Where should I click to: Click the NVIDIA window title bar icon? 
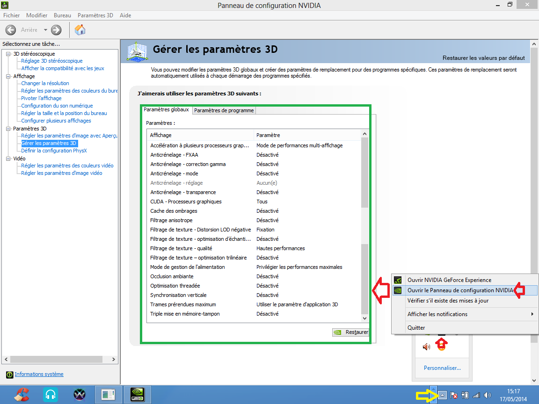point(5,5)
